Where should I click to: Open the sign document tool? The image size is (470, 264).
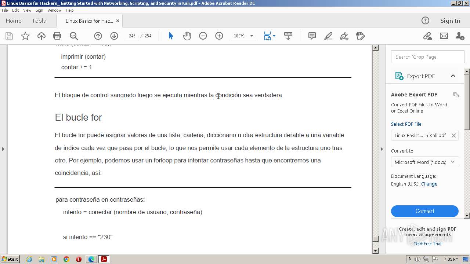(344, 36)
